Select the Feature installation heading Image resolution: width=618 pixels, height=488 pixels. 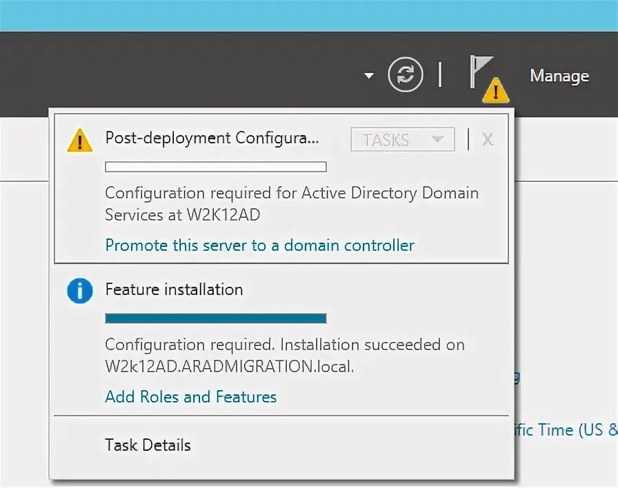point(174,289)
